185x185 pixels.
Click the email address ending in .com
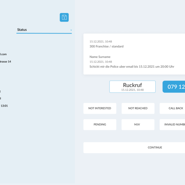(x=3, y=54)
